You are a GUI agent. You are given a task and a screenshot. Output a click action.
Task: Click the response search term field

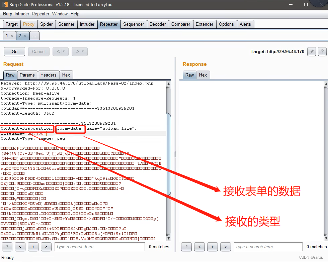point(268,247)
